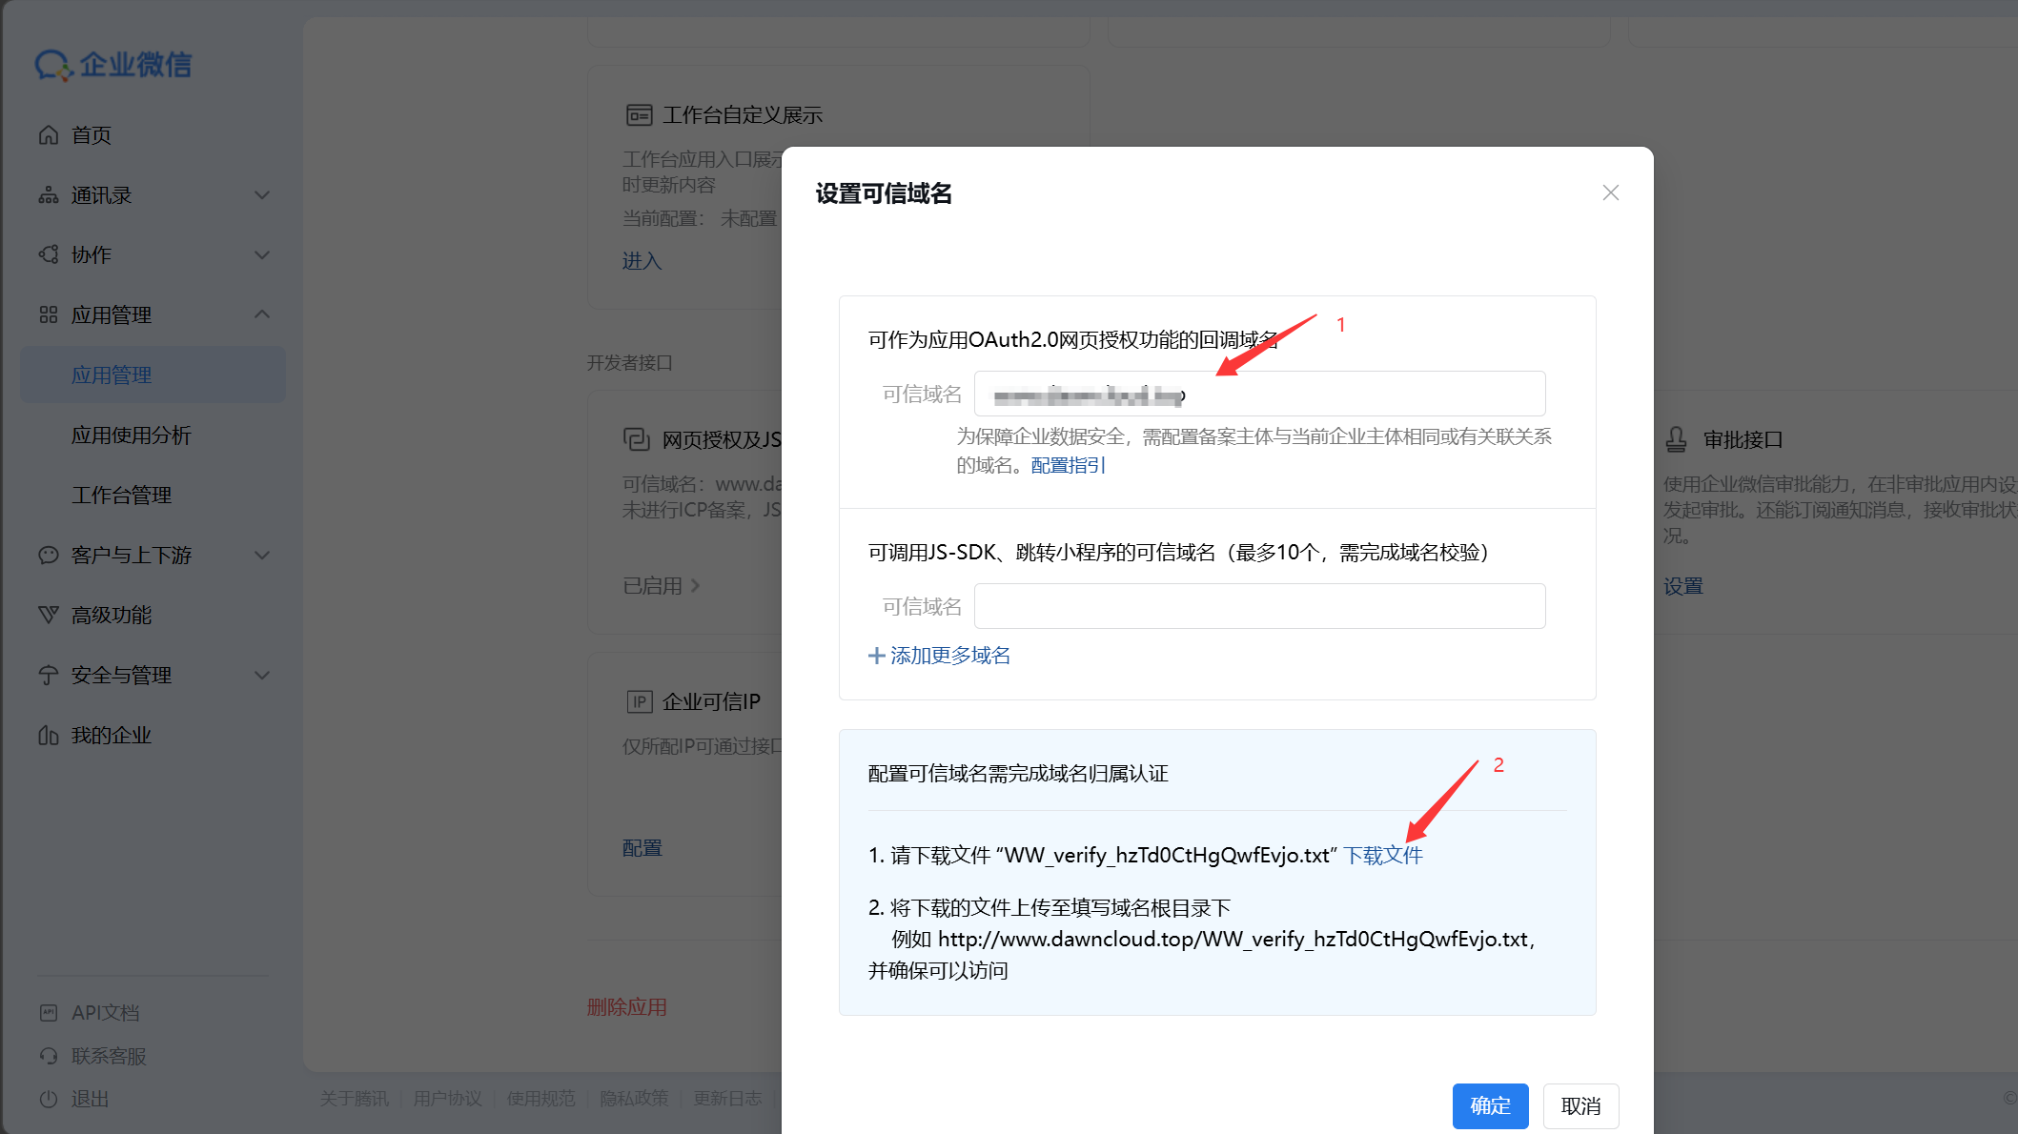Click the 高级功能 icon in sidebar

point(49,616)
